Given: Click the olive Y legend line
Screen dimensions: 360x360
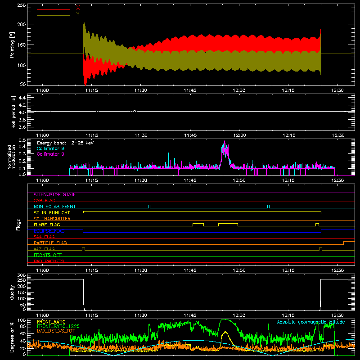Looking at the screenshot, I should tap(54, 15).
